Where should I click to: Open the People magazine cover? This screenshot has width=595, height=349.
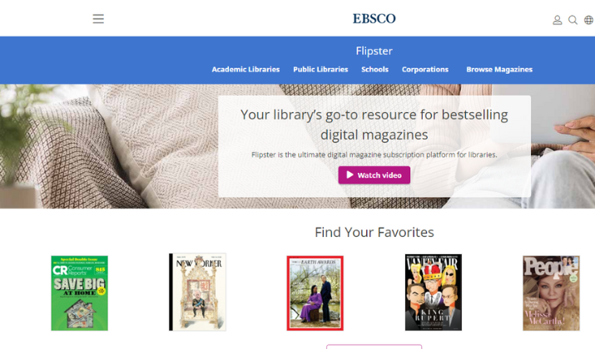(552, 293)
